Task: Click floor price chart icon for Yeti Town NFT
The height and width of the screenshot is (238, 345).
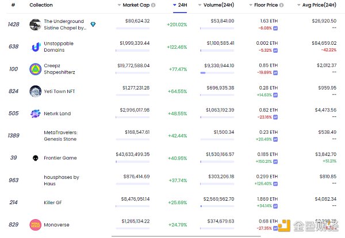Action: click(275, 94)
